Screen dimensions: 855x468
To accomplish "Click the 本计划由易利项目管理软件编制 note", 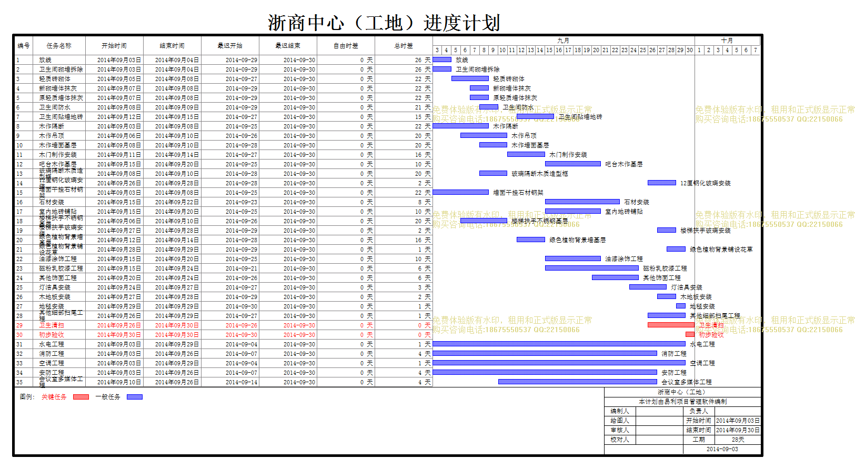I will pos(683,402).
